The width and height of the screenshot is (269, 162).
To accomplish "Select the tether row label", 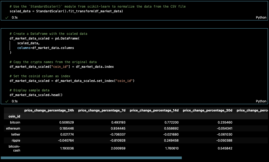I will (x=16, y=134).
